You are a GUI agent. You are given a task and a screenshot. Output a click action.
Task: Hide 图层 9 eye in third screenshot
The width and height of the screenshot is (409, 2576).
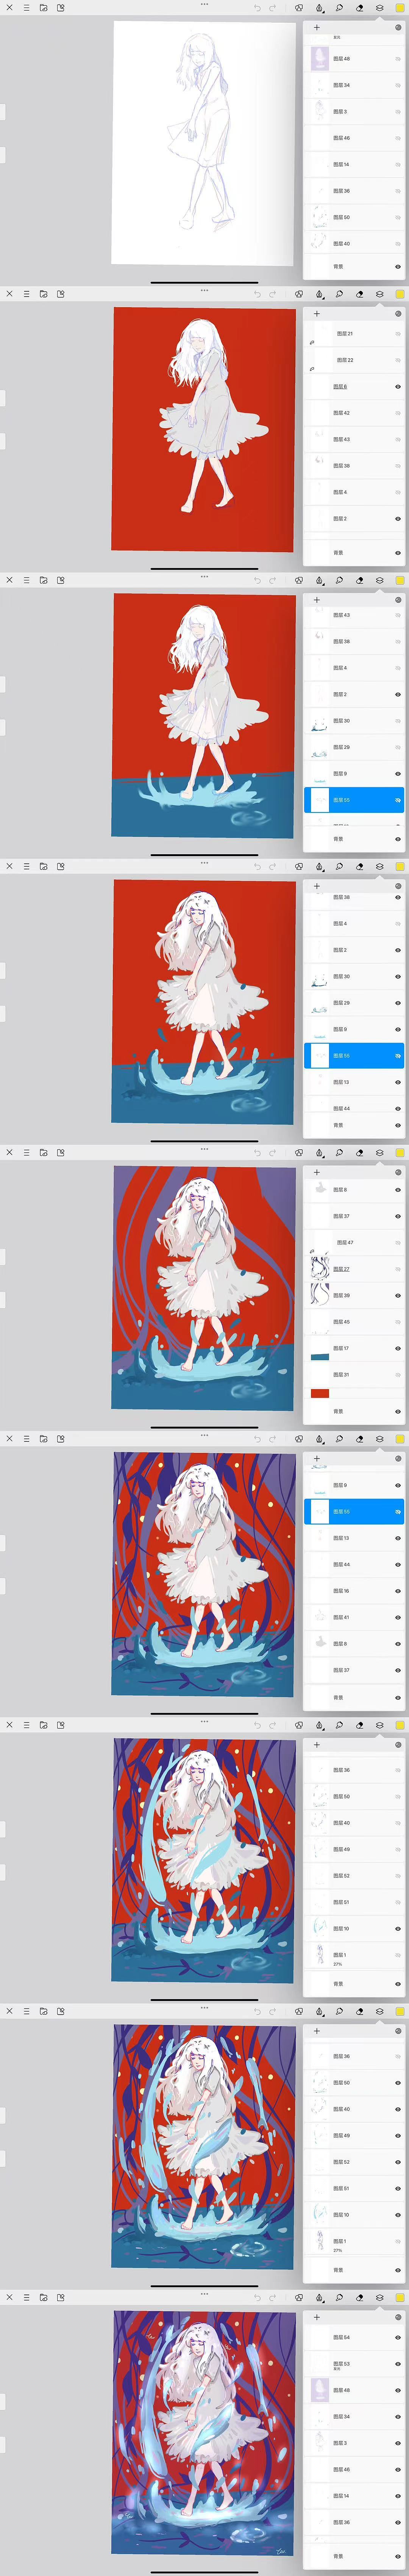coord(398,774)
